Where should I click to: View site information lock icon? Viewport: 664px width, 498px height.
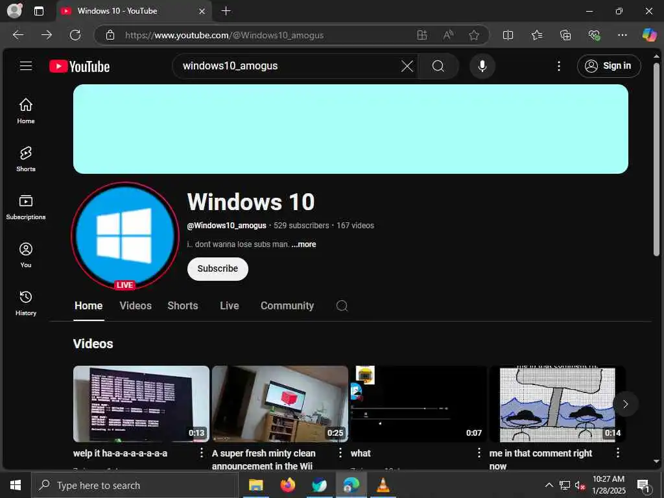[110, 35]
